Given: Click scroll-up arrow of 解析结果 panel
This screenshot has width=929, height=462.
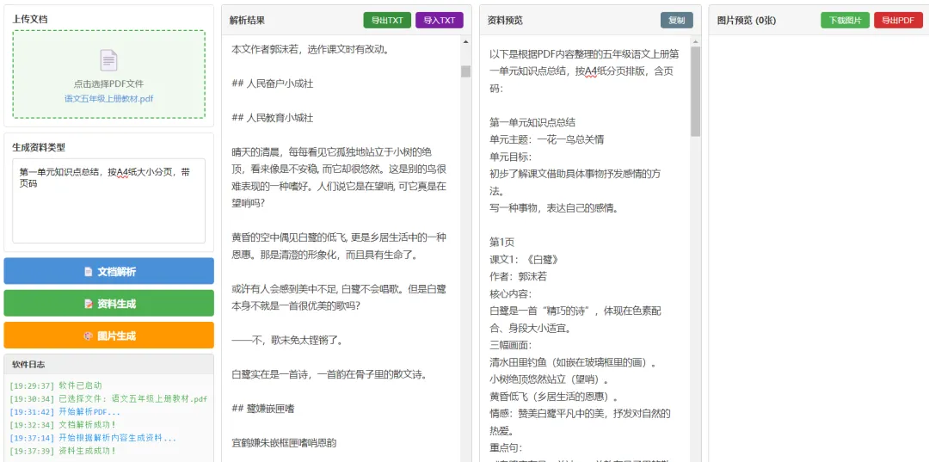Looking at the screenshot, I should [465, 42].
